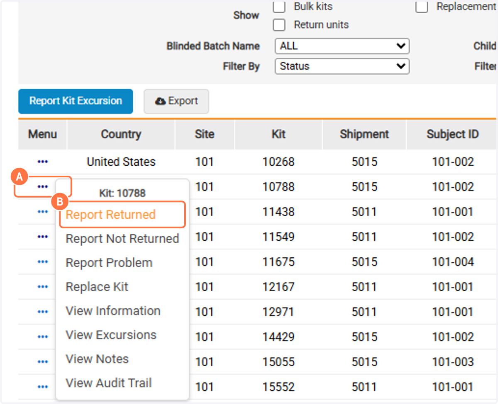This screenshot has height=404, width=498.
Task: Sort by the Kit column header
Action: click(x=278, y=134)
